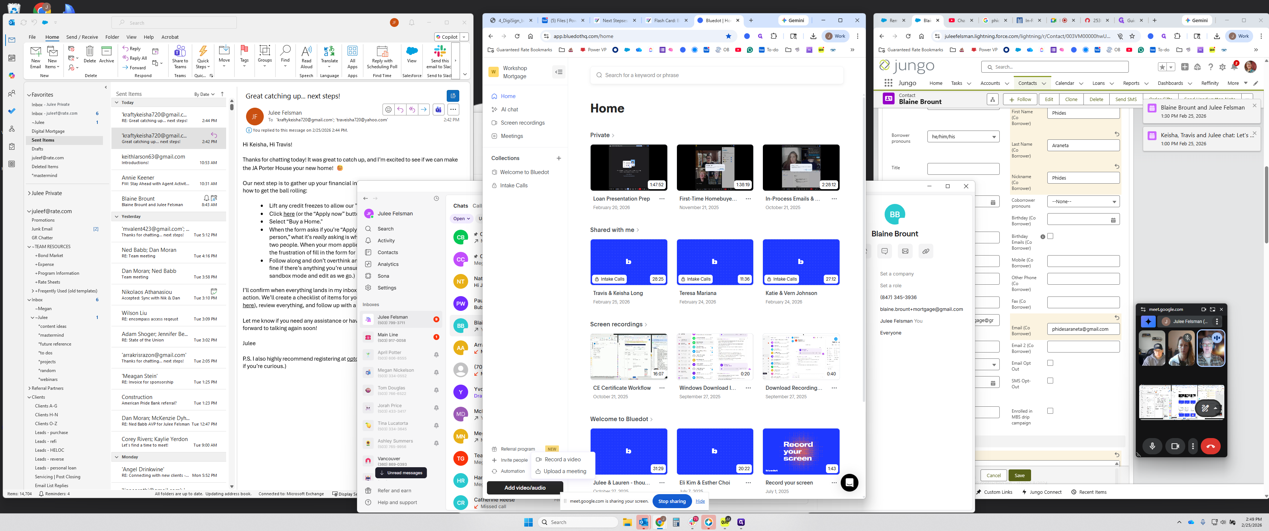Image resolution: width=1269 pixels, height=531 pixels.
Task: Enable the SMS Opt-Out checkbox
Action: coord(1050,381)
